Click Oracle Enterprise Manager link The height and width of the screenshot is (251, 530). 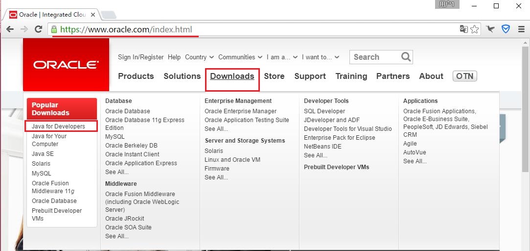[x=240, y=111]
